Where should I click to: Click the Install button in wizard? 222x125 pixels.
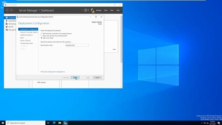pyautogui.click(x=88, y=77)
